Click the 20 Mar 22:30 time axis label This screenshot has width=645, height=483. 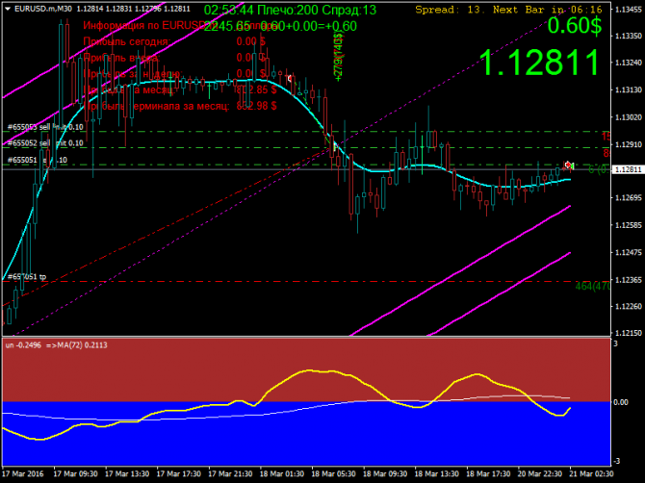(540, 474)
